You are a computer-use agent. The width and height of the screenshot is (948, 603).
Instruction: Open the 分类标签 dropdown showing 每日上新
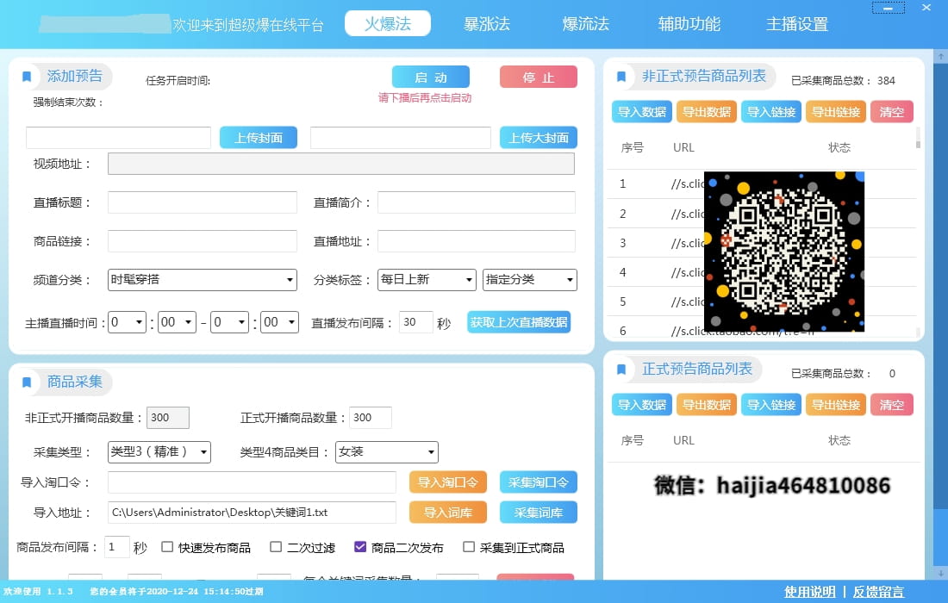[x=427, y=280]
